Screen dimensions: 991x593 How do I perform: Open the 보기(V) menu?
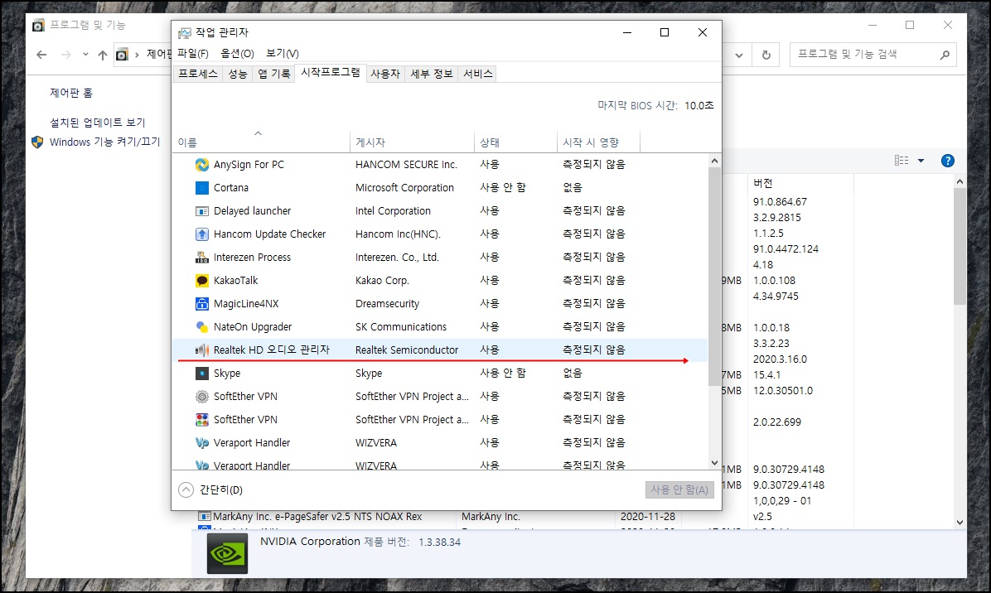282,54
